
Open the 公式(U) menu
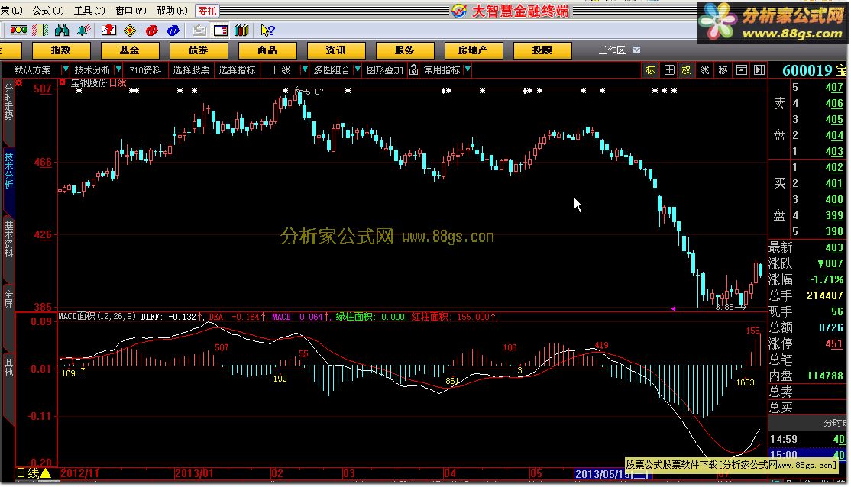coord(48,10)
